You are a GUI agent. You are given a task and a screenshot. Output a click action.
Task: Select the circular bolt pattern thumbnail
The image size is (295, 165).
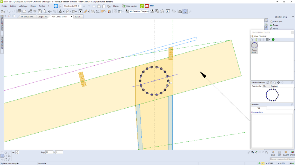[x=254, y=46]
